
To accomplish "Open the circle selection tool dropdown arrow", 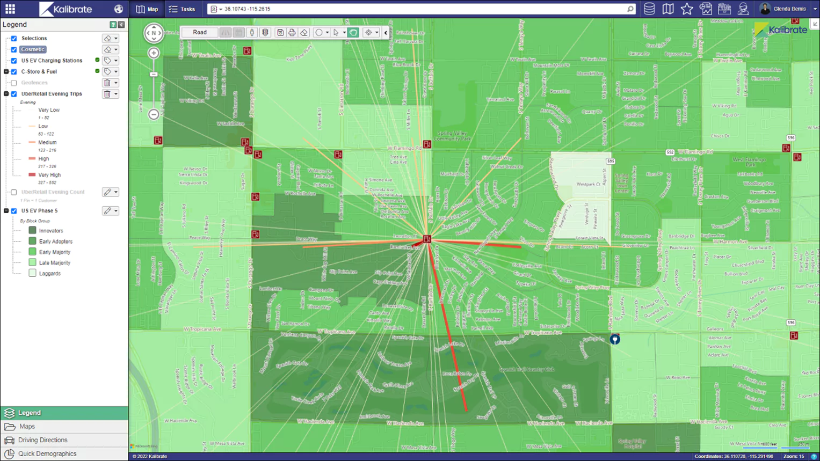I will point(327,33).
